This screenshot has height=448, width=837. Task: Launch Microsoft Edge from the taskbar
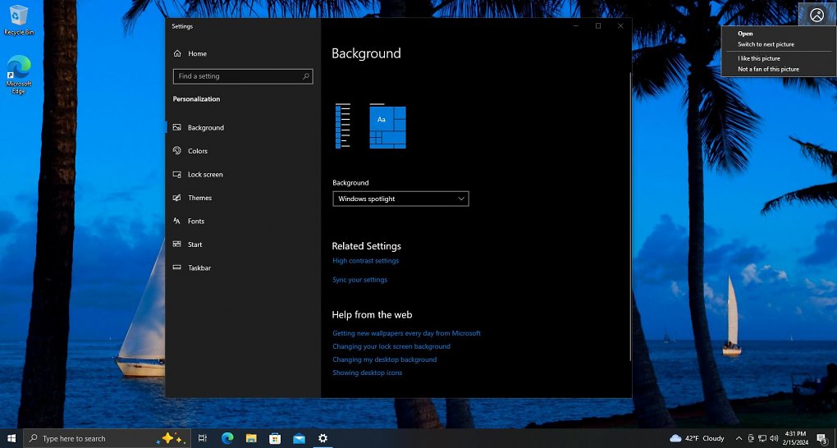[227, 438]
